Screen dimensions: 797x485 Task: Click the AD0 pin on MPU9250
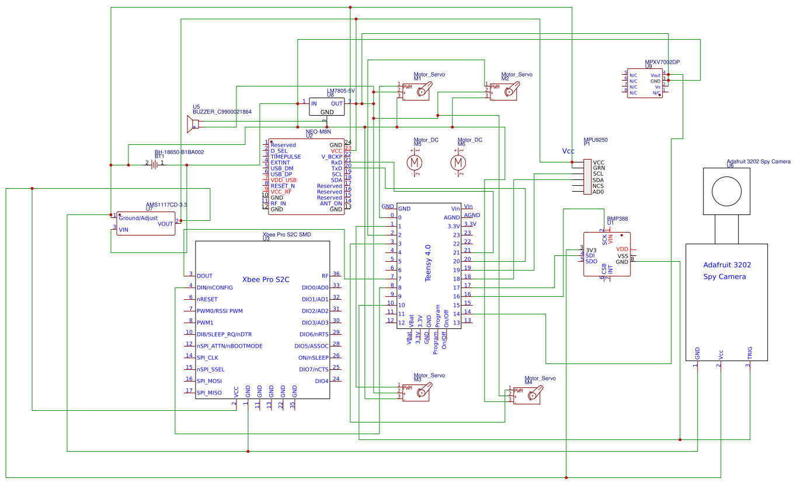(x=598, y=192)
